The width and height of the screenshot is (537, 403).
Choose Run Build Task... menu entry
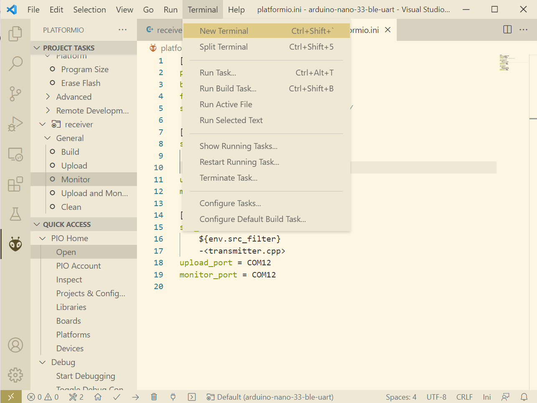click(x=266, y=88)
